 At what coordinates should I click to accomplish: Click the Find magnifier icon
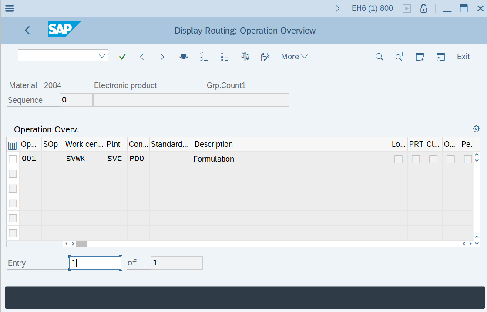pyautogui.click(x=379, y=56)
